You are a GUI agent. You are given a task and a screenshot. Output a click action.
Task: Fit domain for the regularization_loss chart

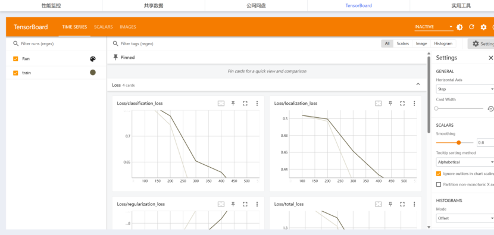(x=221, y=204)
